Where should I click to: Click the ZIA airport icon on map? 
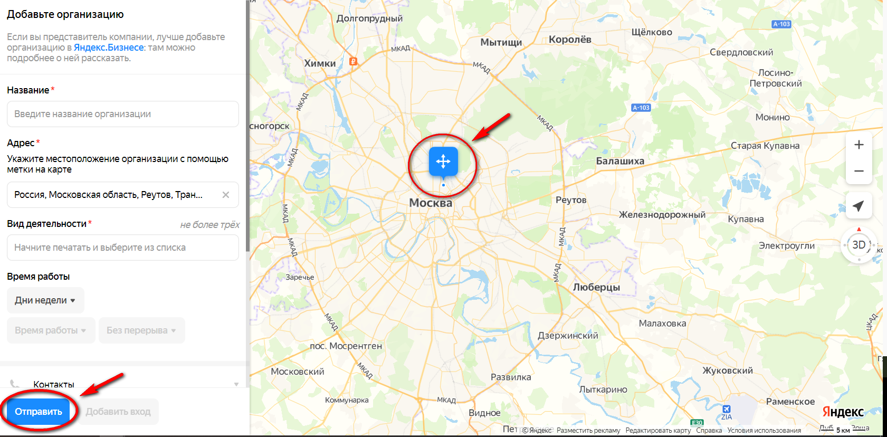(727, 410)
